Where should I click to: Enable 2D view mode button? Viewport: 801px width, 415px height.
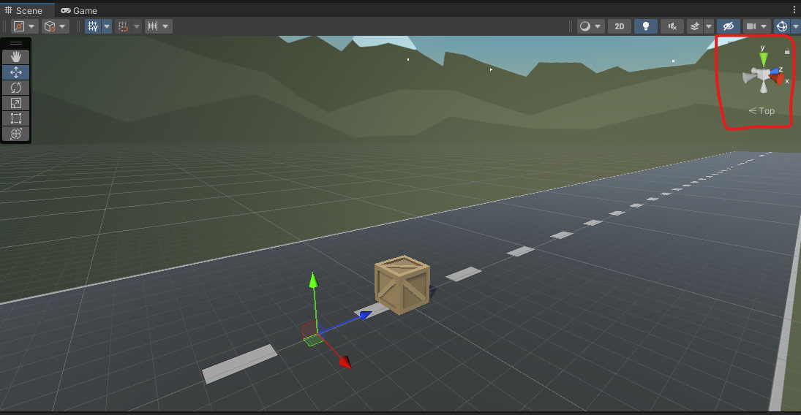[620, 26]
